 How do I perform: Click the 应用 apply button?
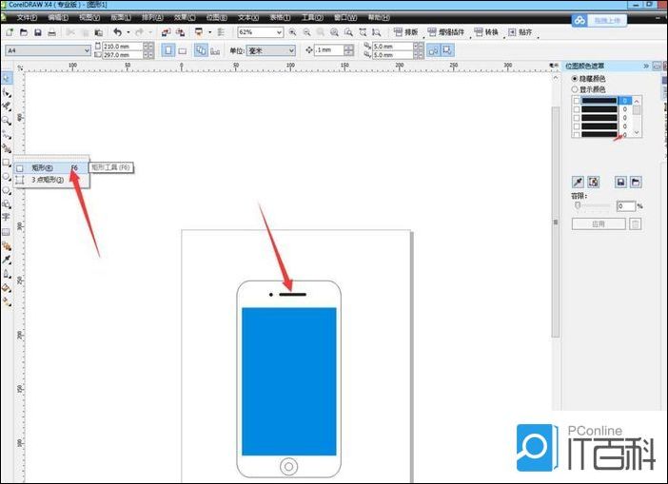(x=599, y=224)
